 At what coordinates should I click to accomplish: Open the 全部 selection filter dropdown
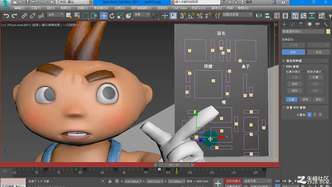point(56,15)
